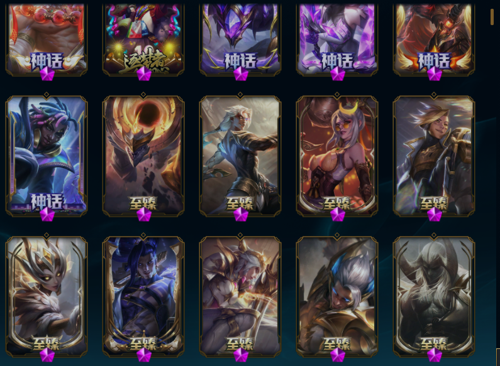Open the golden masked feathered woman card
The height and width of the screenshot is (366, 500).
[x=47, y=294]
